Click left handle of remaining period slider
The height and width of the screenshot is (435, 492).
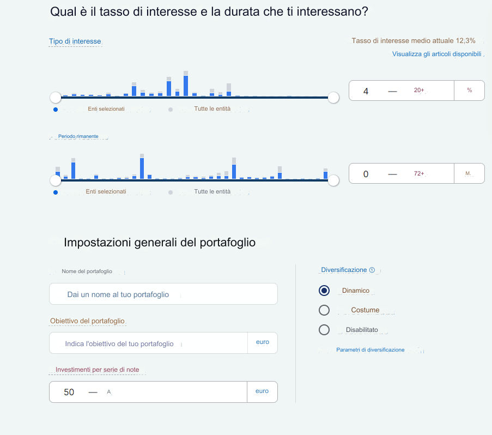(56, 180)
